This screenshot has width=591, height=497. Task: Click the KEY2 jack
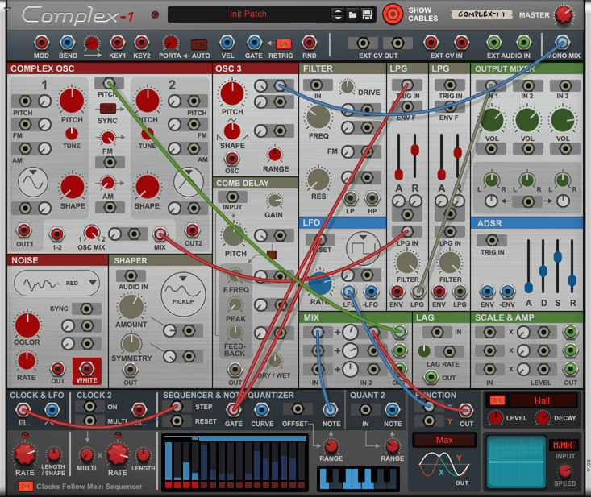(142, 43)
